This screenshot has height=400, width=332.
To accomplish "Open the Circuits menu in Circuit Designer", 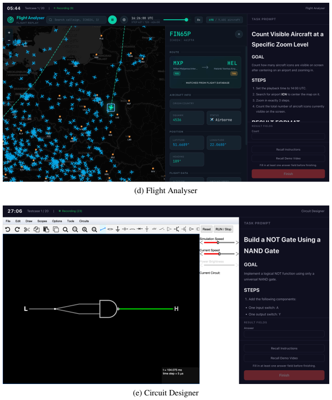I will coord(84,221).
